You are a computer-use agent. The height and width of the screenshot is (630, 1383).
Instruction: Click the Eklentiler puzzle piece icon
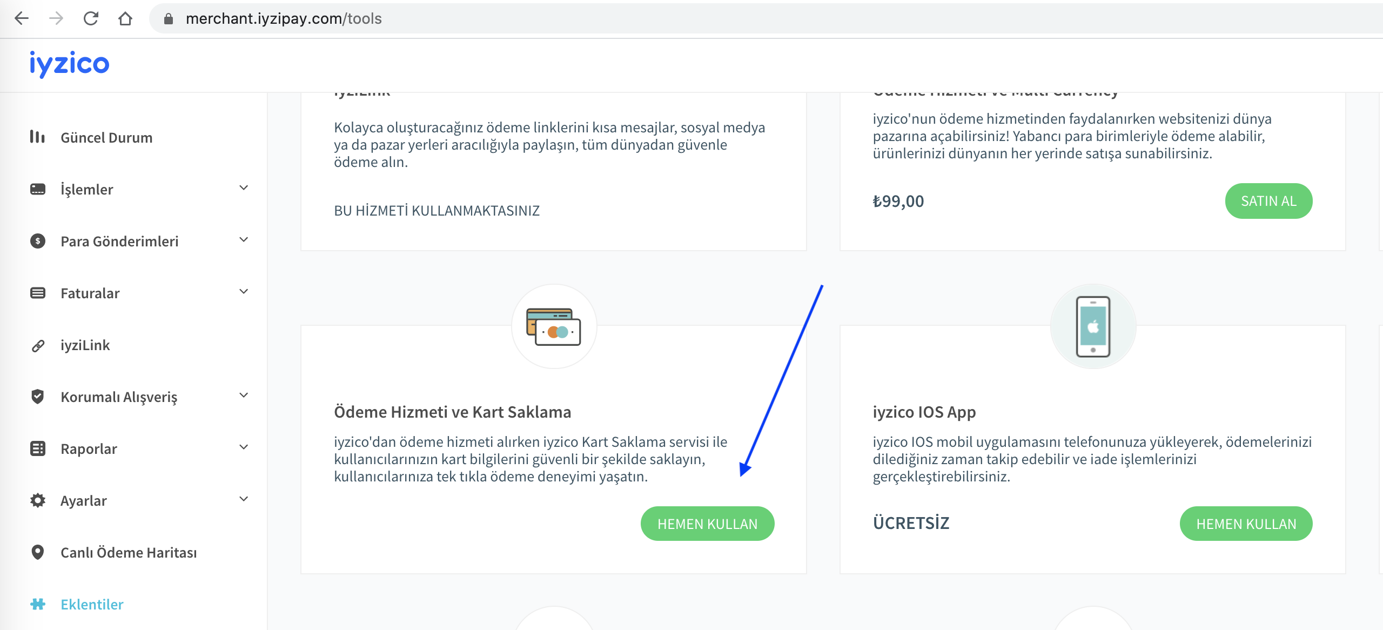38,604
